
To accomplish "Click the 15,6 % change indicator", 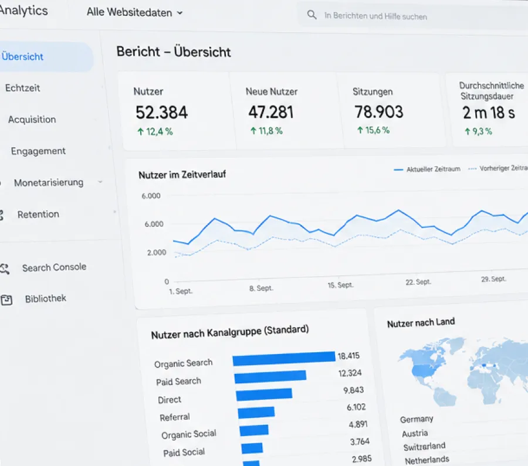I will [373, 130].
